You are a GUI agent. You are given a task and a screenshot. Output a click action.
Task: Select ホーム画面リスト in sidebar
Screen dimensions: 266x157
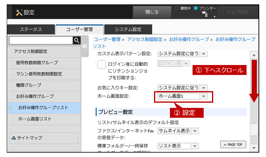44,119
